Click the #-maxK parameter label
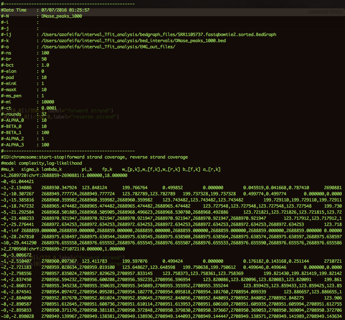Viewport: 345px width, 320px height. click(x=9, y=90)
